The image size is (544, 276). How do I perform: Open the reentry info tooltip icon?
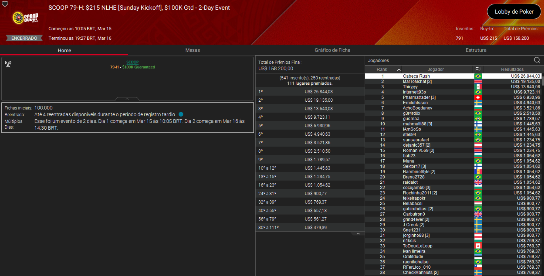click(181, 114)
